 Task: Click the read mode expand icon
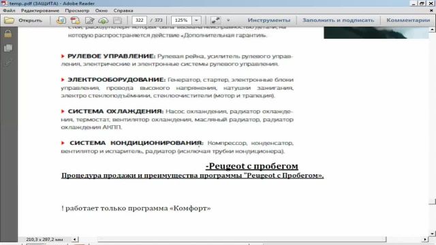coord(215,20)
